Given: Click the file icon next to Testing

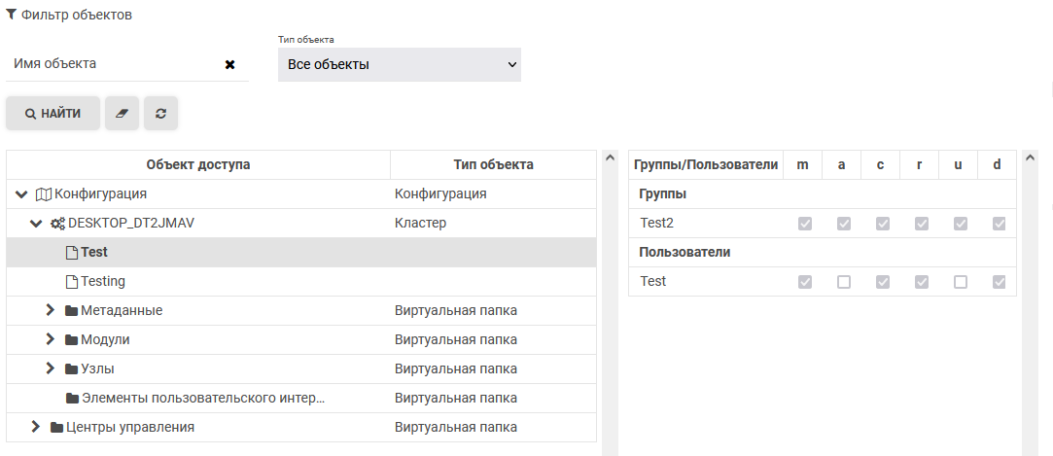Looking at the screenshot, I should (71, 282).
